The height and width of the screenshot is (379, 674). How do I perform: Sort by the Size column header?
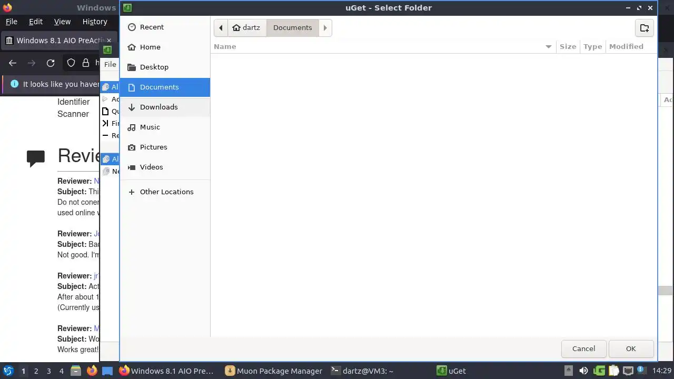tap(568, 46)
